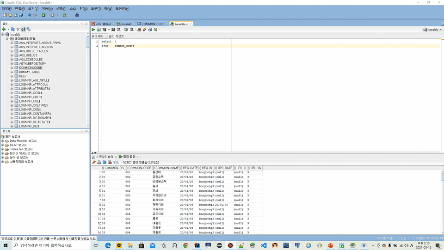The width and height of the screenshot is (444, 250).
Task: Switch to the COMMON_CODE tab
Action: pos(153,24)
